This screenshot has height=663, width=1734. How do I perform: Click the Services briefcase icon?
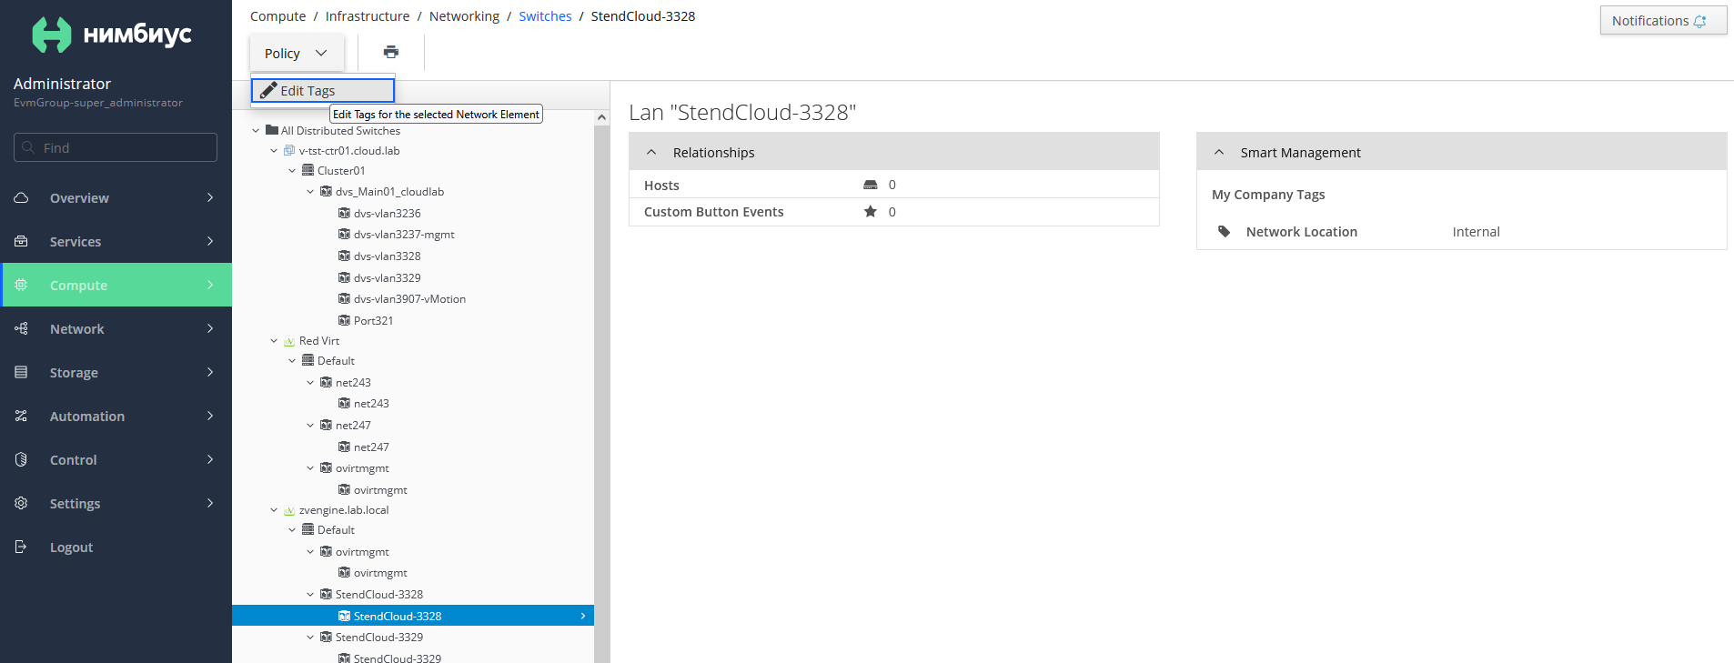tap(21, 241)
